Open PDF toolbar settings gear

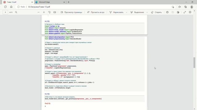point(190,12)
